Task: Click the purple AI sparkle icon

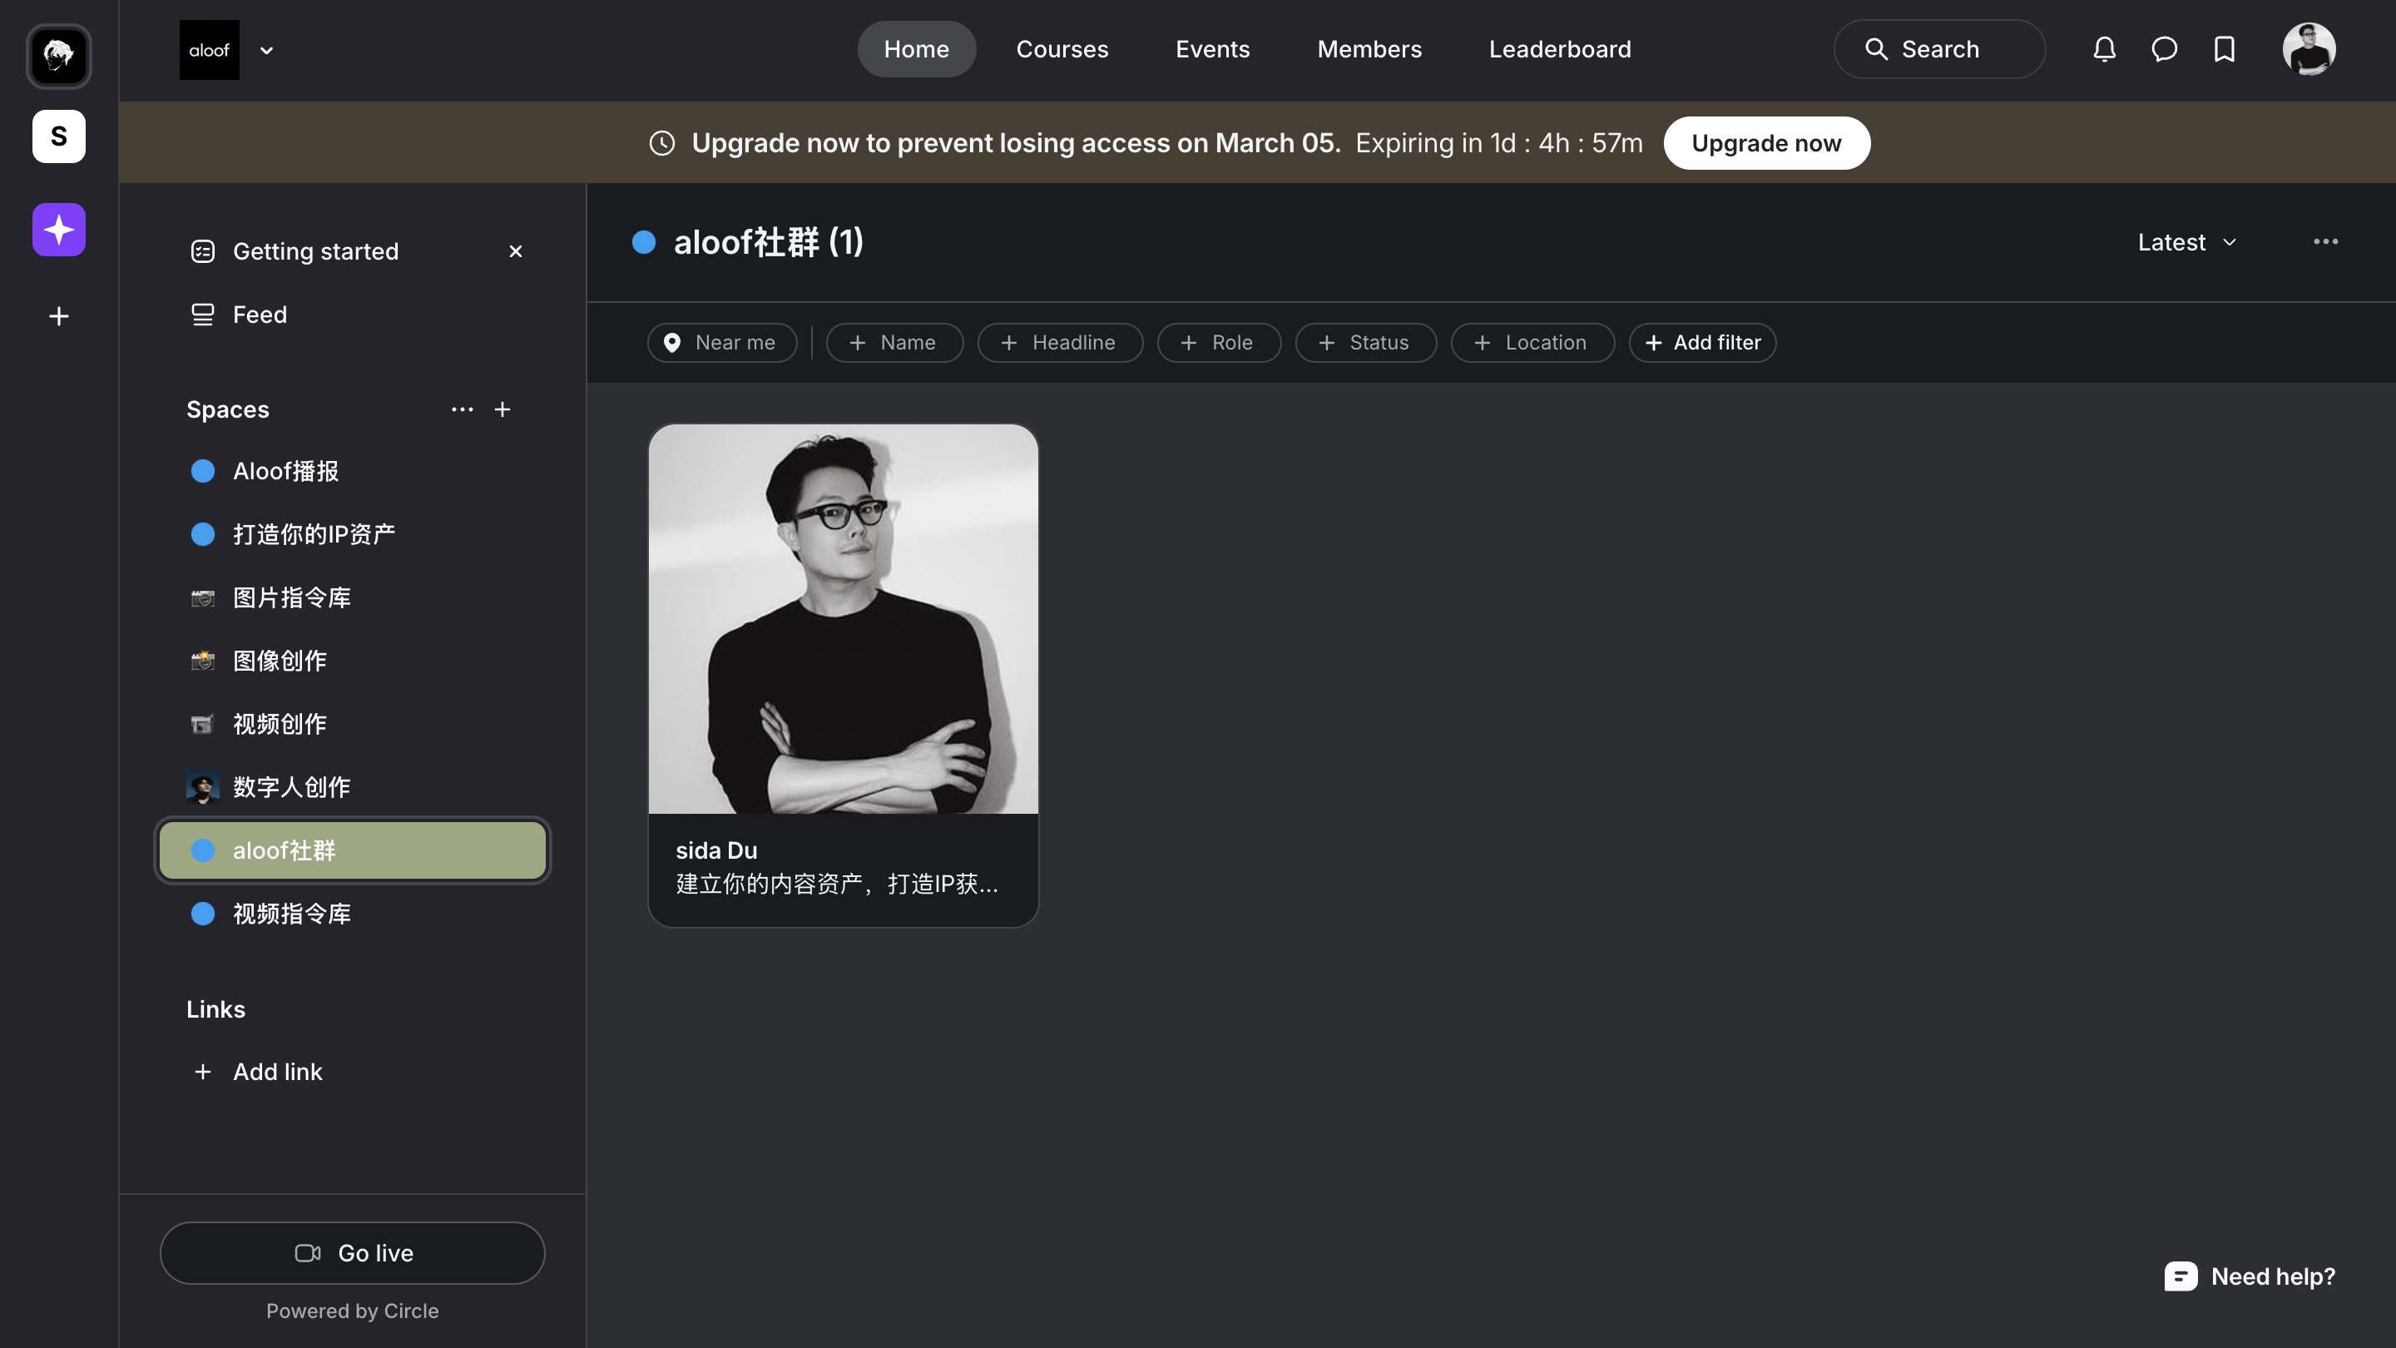Action: pos(58,229)
